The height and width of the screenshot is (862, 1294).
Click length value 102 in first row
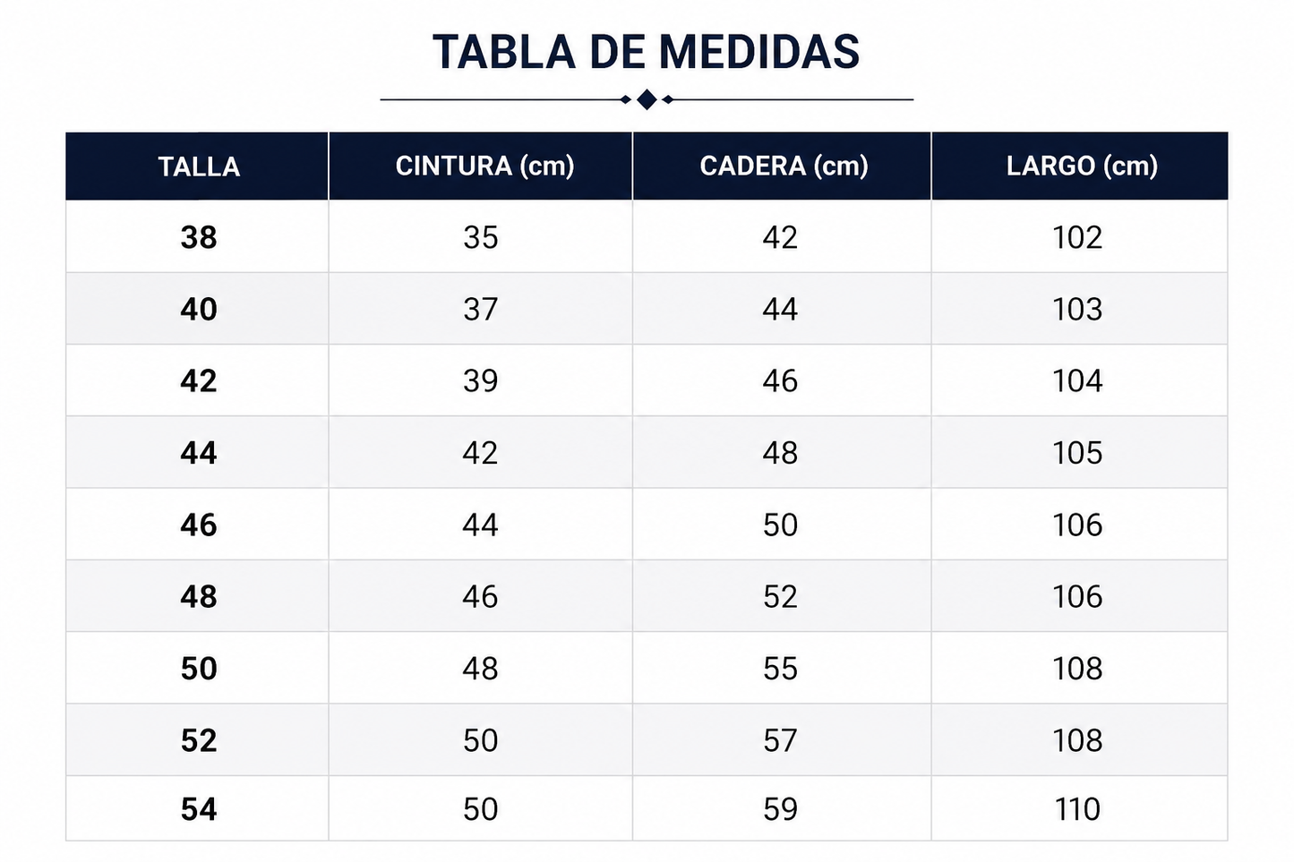pyautogui.click(x=1077, y=237)
